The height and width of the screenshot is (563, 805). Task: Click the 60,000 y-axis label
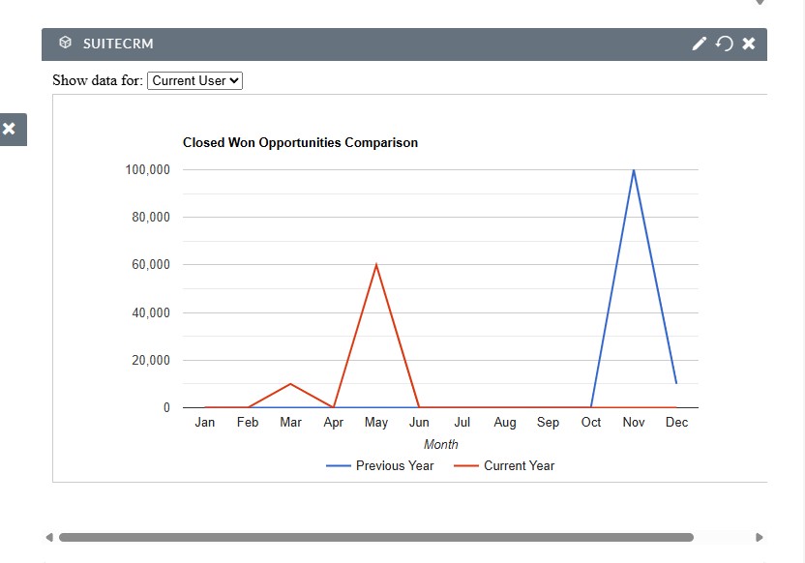click(151, 265)
